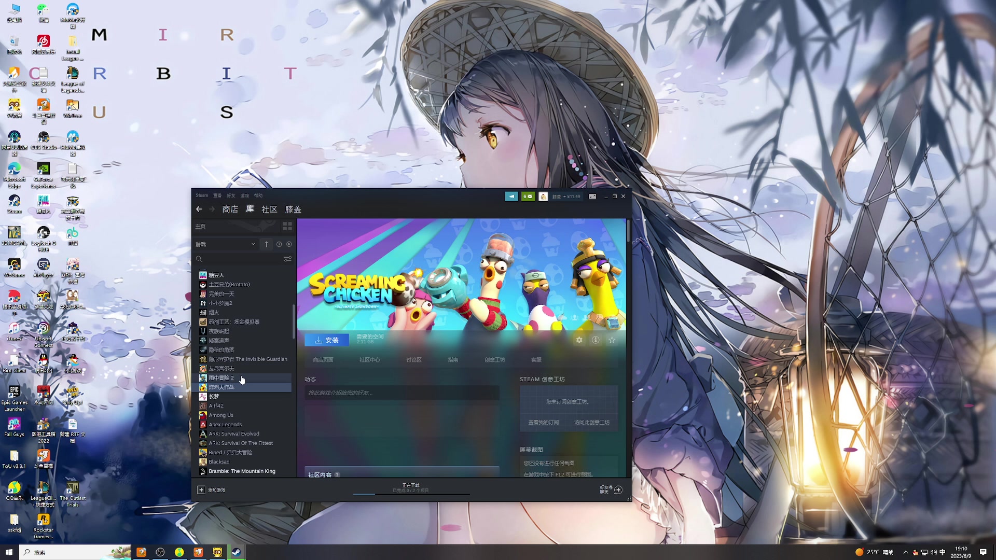Open the announcements megaphone icon

pyautogui.click(x=511, y=197)
